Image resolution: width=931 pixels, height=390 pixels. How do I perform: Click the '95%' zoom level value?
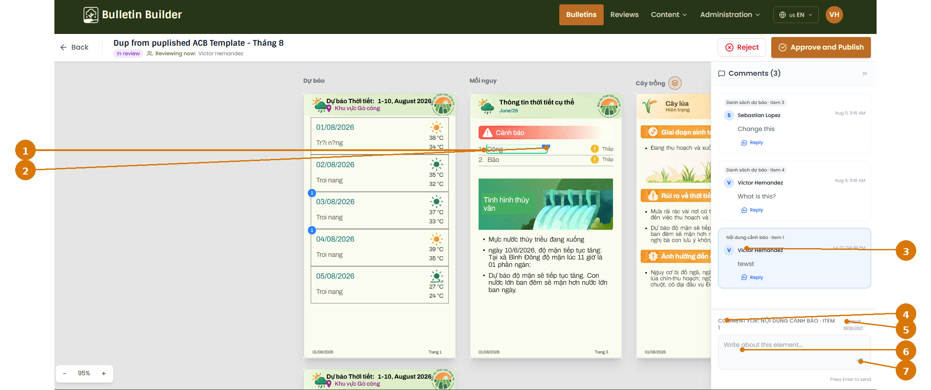[x=84, y=373]
